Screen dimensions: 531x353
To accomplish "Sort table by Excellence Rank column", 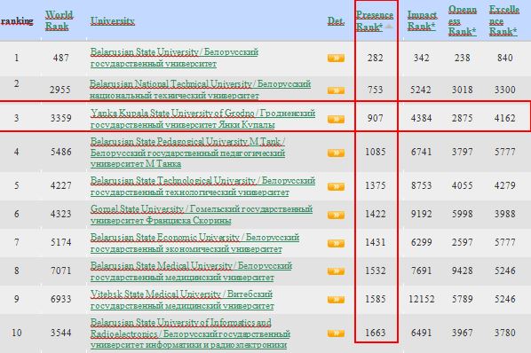I will pos(503,20).
